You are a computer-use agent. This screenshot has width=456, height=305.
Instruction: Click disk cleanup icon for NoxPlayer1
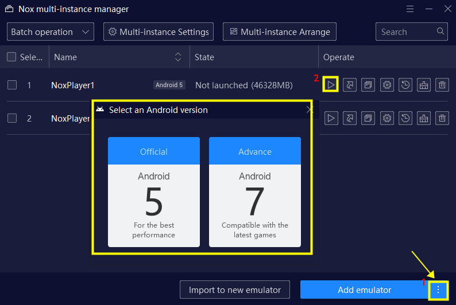coord(424,85)
